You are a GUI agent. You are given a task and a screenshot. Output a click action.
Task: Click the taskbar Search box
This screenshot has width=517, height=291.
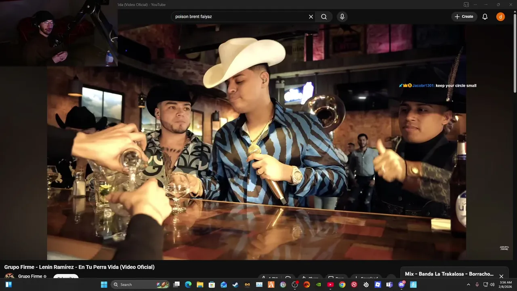point(140,285)
